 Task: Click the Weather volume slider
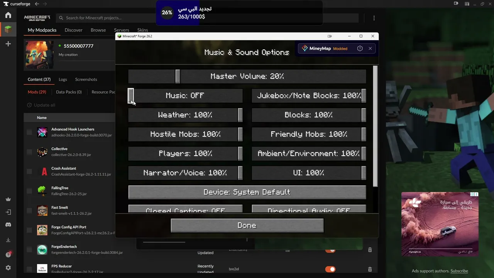tap(185, 115)
